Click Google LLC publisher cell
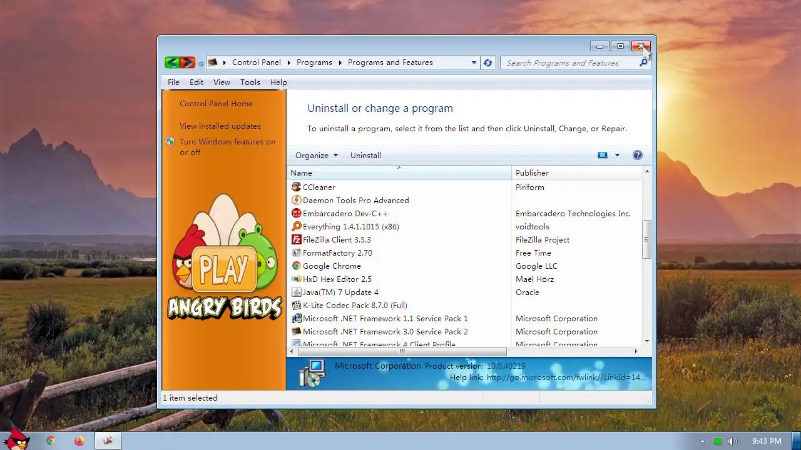The height and width of the screenshot is (450, 801). point(536,266)
